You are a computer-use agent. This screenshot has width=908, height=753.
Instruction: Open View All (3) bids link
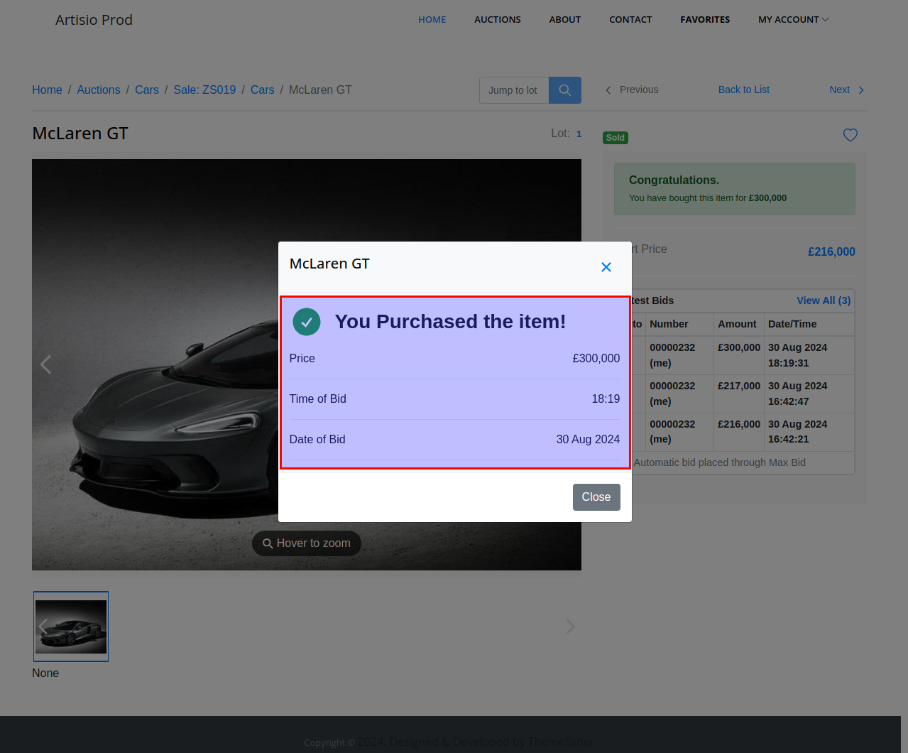[823, 300]
